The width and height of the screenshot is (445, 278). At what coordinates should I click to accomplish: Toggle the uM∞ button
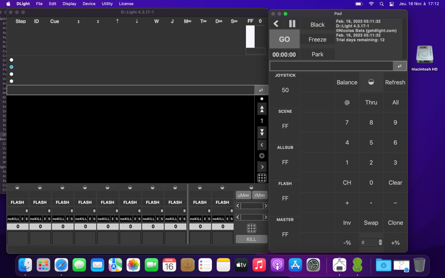tap(244, 195)
